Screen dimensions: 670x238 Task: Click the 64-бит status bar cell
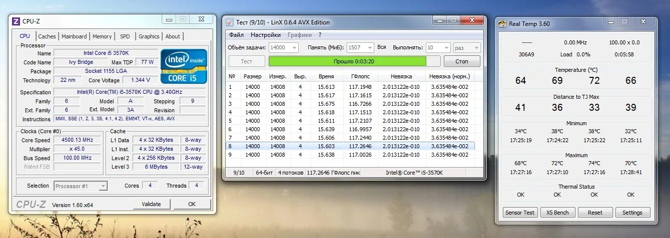(264, 173)
